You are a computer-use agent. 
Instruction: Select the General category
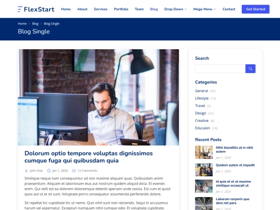pyautogui.click(x=201, y=91)
